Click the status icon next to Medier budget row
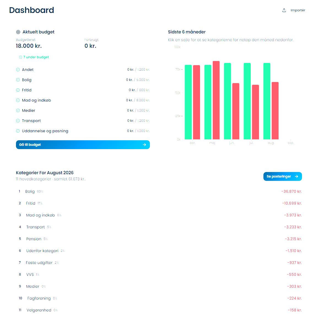 pos(18,110)
